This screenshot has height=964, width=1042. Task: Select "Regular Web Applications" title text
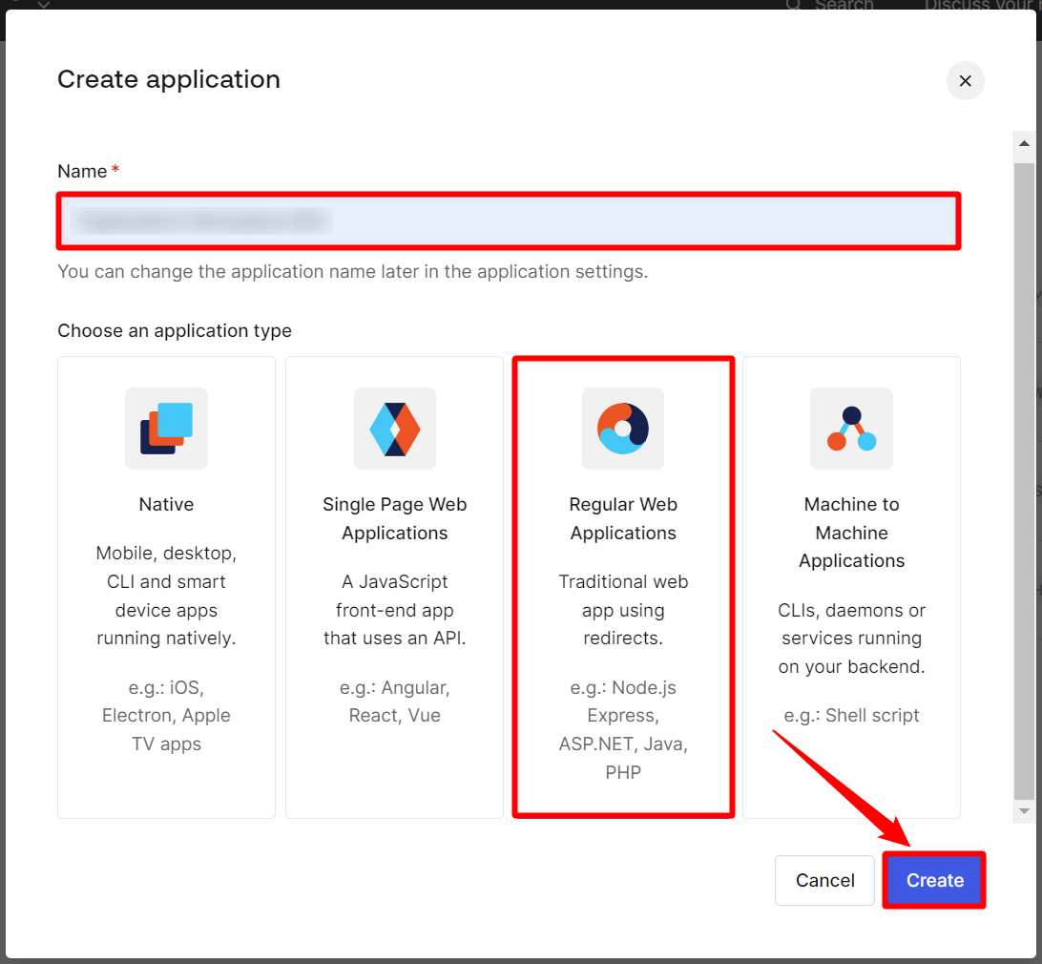[623, 518]
